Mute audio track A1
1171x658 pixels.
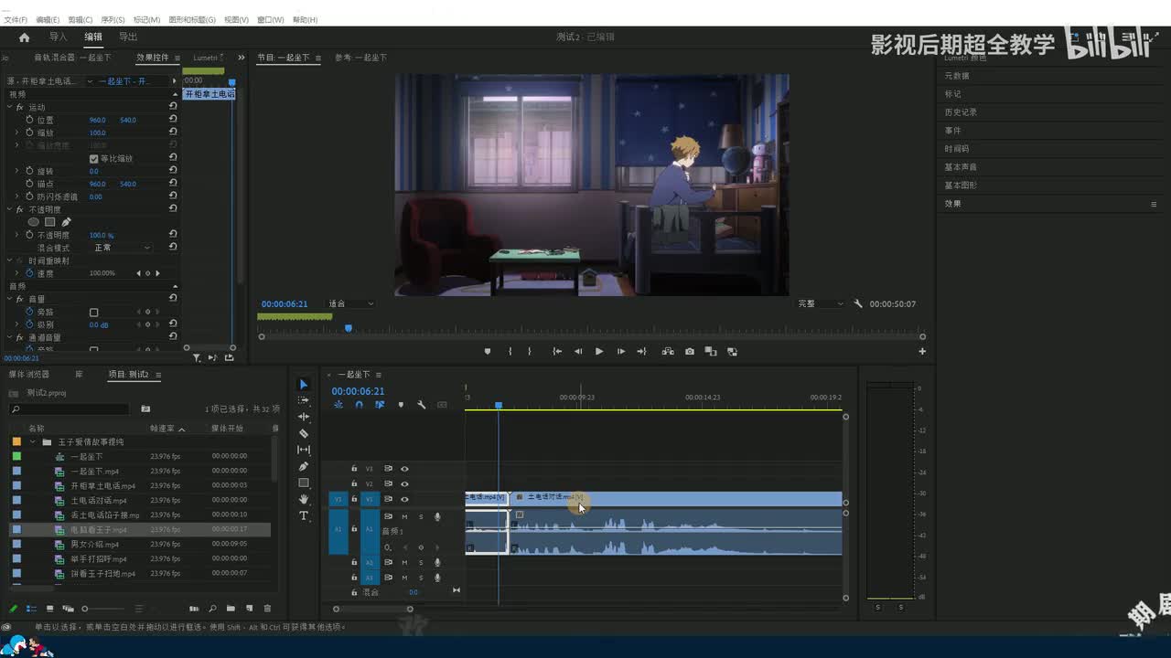click(x=404, y=517)
